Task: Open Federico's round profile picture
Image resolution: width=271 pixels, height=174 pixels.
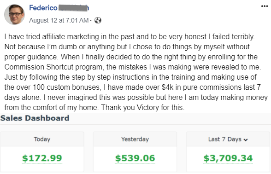Action: coord(15,15)
